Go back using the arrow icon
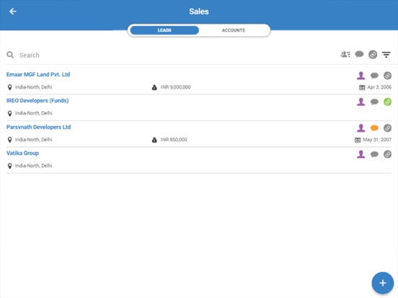This screenshot has width=398, height=298. (13, 12)
